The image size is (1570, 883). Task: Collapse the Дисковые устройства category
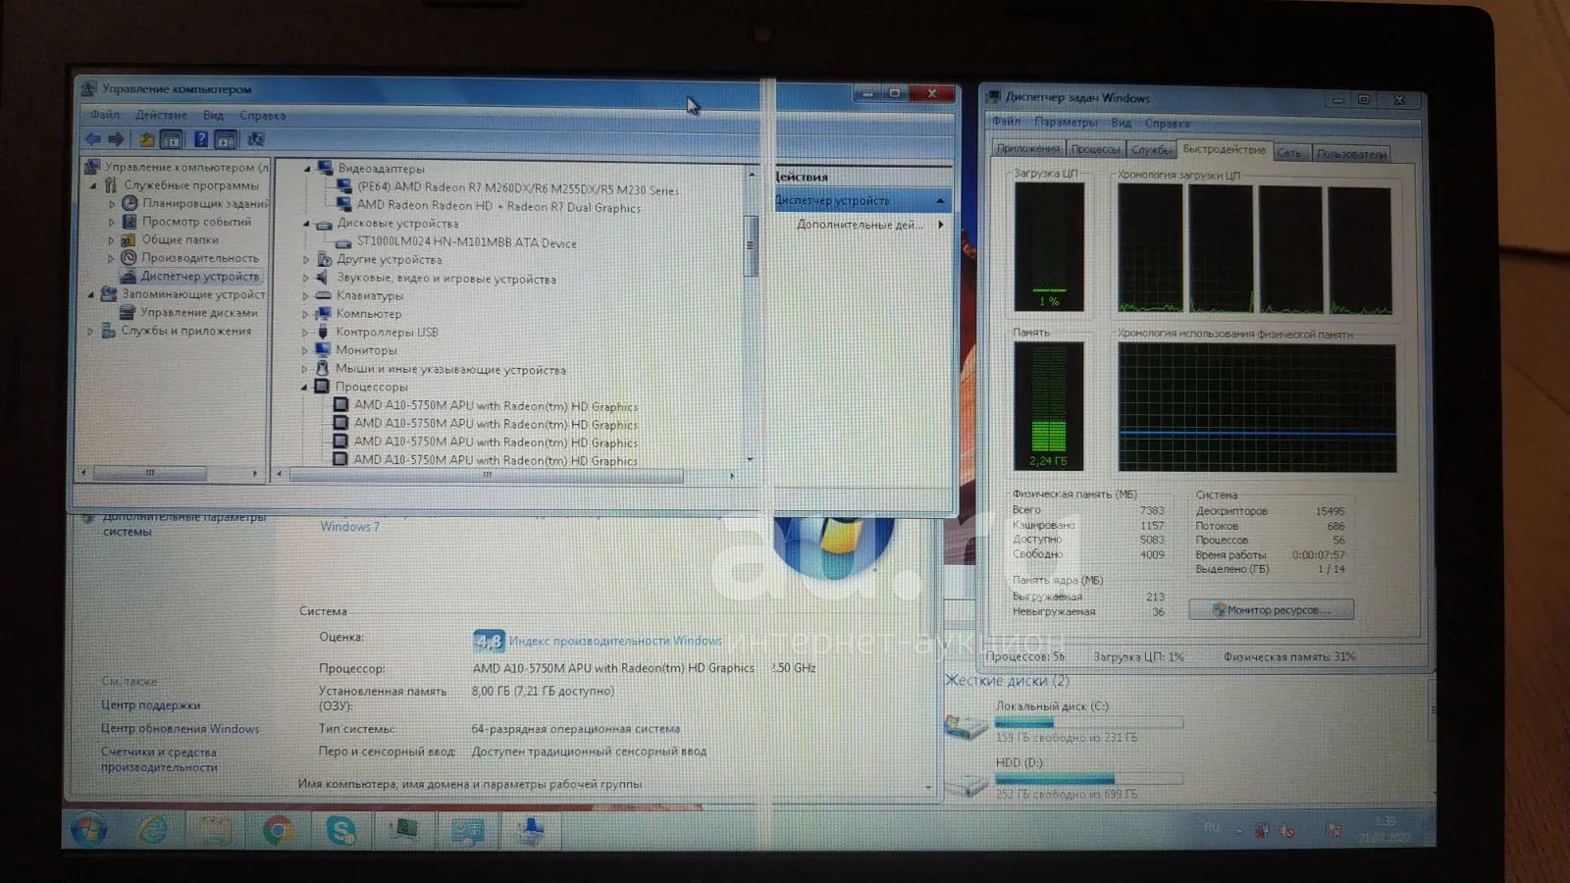[306, 225]
